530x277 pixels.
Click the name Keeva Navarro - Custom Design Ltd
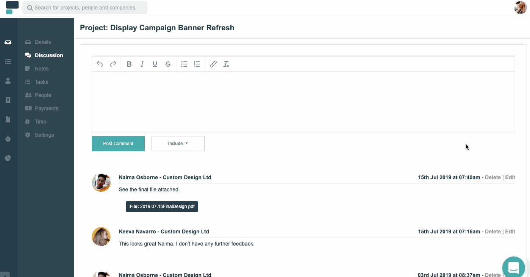coord(164,232)
